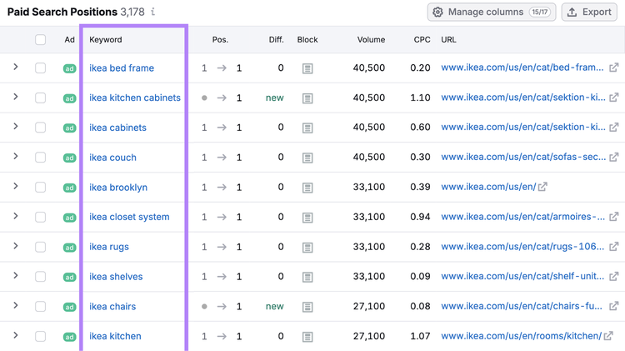Sort table by Block column header
The image size is (625, 351).
click(307, 39)
